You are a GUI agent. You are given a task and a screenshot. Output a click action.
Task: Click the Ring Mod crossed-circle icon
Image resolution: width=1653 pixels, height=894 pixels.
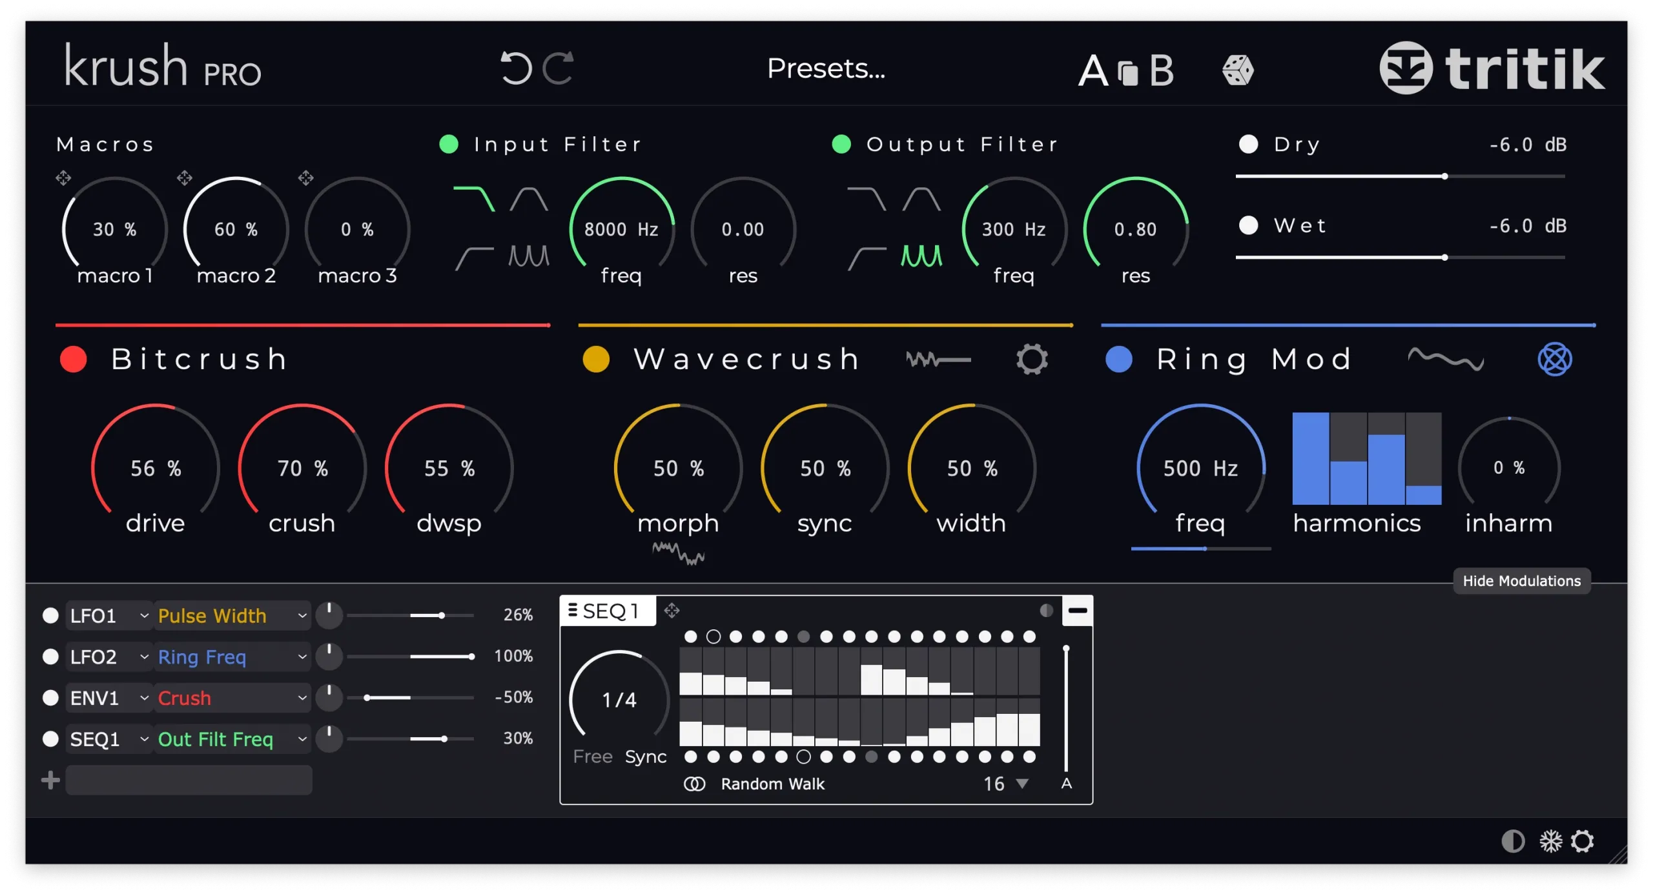pos(1554,359)
